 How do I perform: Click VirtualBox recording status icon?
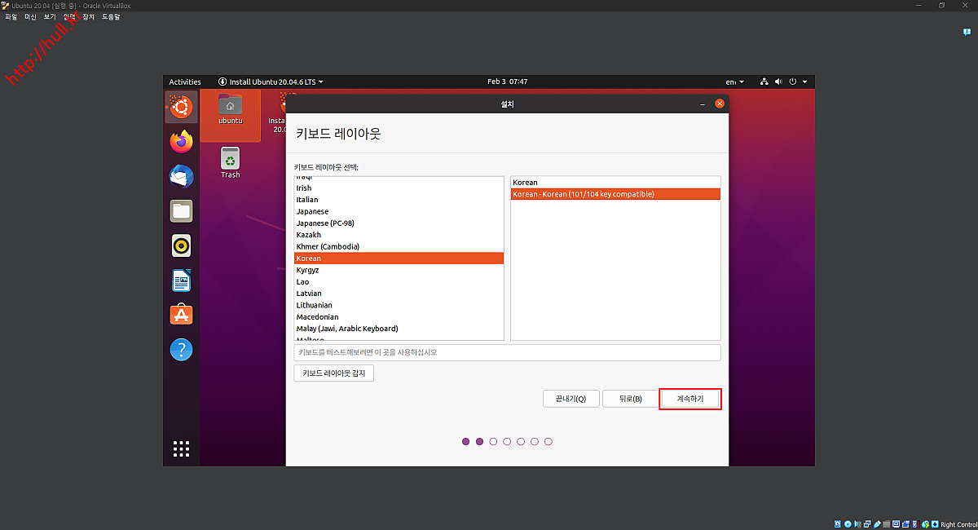905,524
